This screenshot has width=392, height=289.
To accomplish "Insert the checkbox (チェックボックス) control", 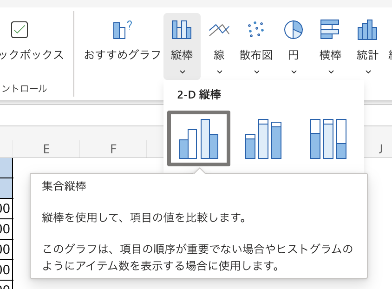I will pyautogui.click(x=20, y=30).
